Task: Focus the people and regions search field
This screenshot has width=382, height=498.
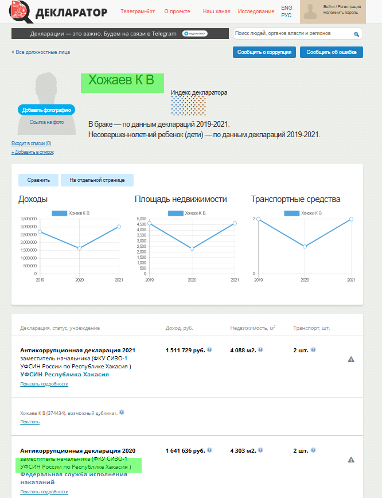Action: pyautogui.click(x=293, y=34)
